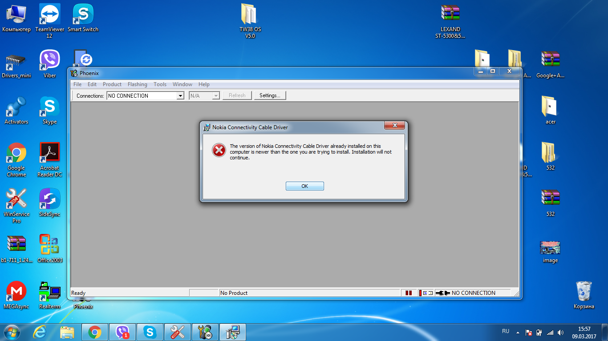Open the Window menu in Phoenix

[x=182, y=84]
